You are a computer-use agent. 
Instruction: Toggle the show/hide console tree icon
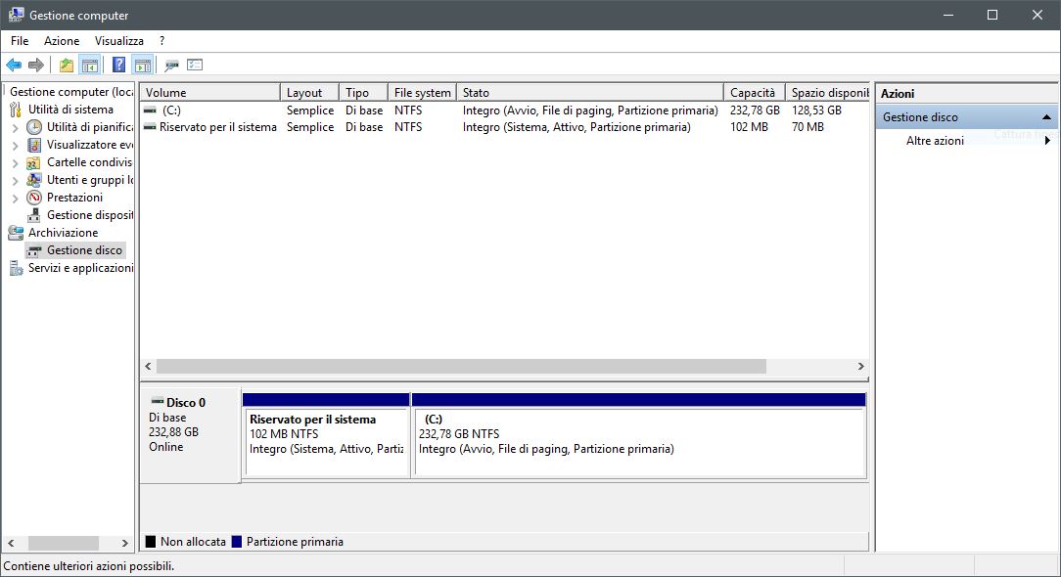[x=89, y=65]
